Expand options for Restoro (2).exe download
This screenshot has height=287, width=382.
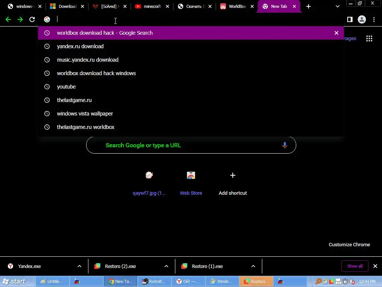click(x=166, y=266)
